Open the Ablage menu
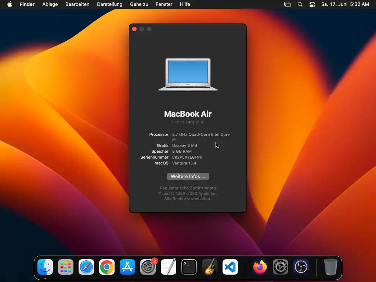Viewport: 376px width, 282px height. [50, 4]
